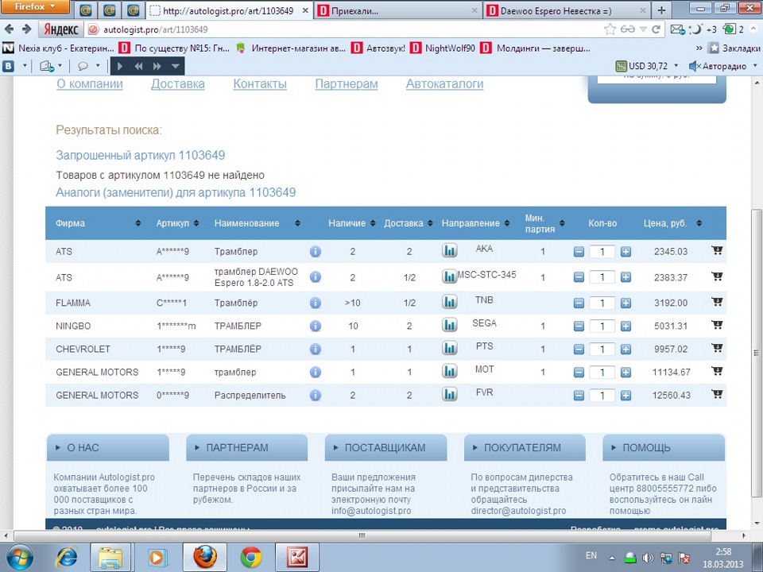Viewport: 763px width, 572px height.
Task: Sort table by Доставка column
Action: pyautogui.click(x=430, y=223)
